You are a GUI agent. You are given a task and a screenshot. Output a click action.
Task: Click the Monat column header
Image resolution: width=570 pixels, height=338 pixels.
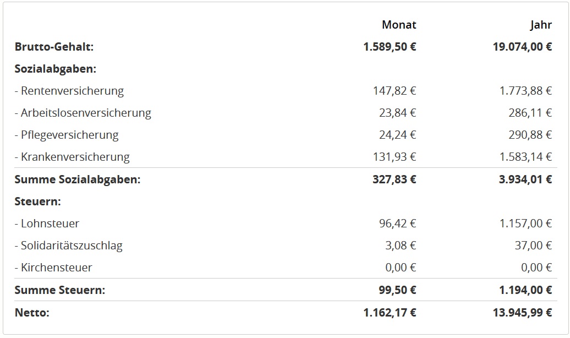tap(399, 25)
